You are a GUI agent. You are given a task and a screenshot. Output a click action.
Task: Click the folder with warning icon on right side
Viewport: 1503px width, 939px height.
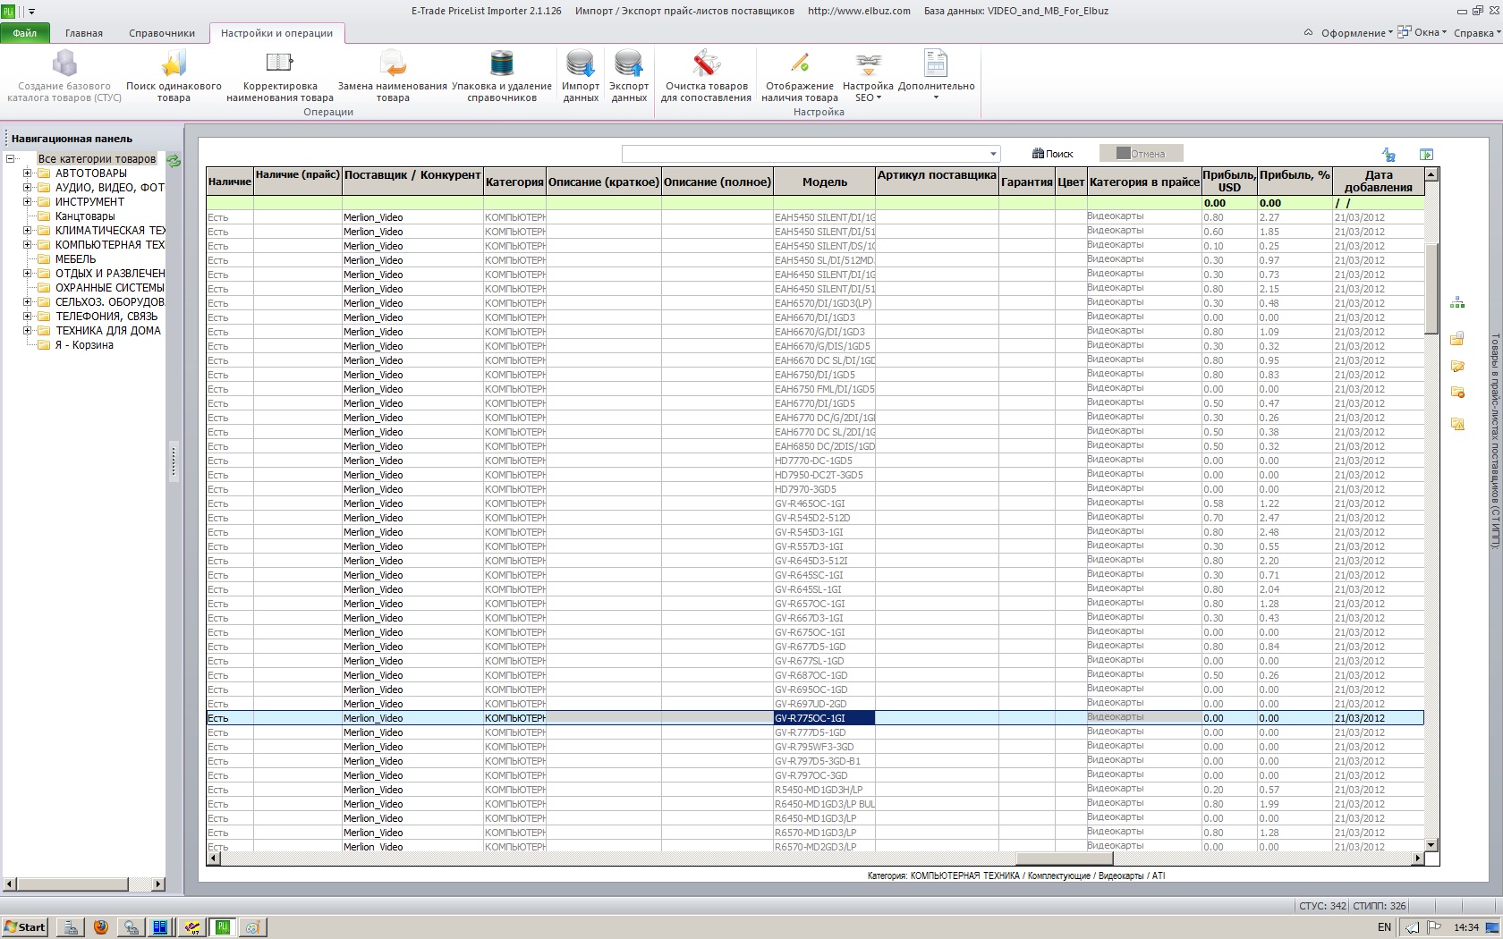click(x=1457, y=424)
